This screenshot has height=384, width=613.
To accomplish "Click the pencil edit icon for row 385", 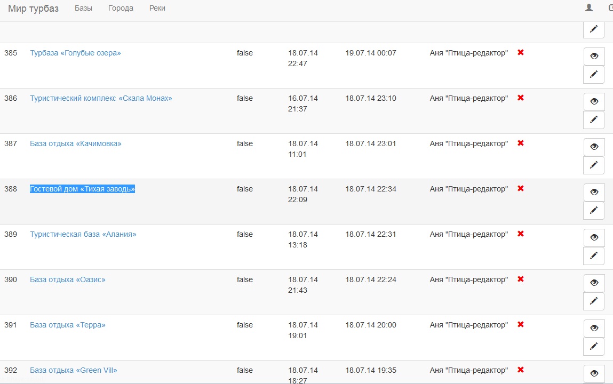I will [x=594, y=75].
